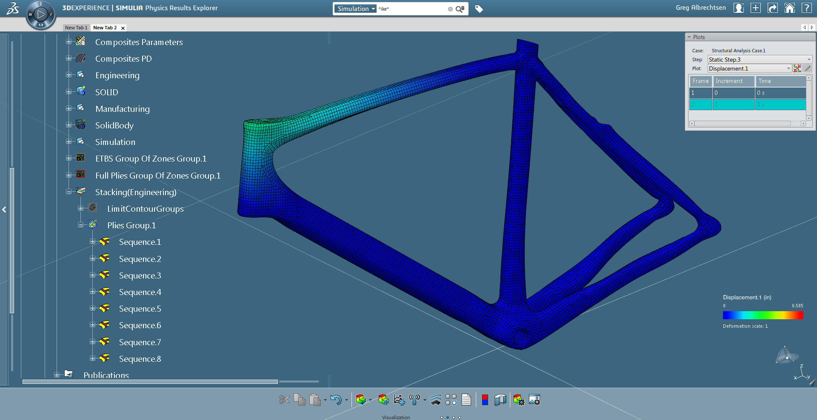This screenshot has height=420, width=817.
Task: Expand the Sequence.1 tree node
Action: (x=92, y=242)
